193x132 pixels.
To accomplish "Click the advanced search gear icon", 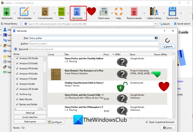I will pyautogui.click(x=26, y=24).
